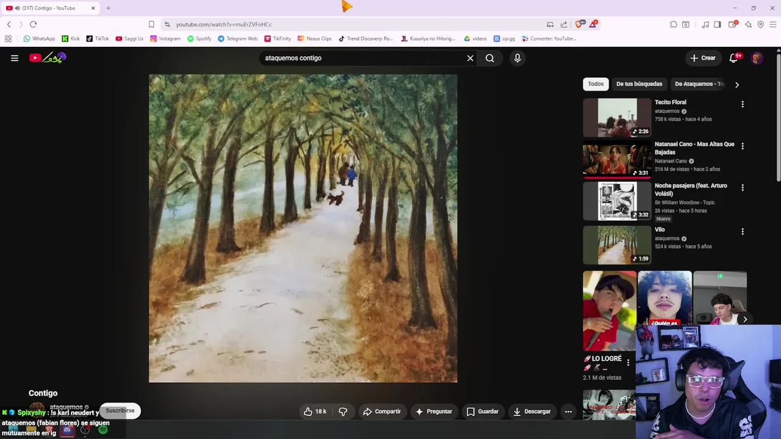This screenshot has width=781, height=439.
Task: Click the address bar URL
Action: click(224, 24)
